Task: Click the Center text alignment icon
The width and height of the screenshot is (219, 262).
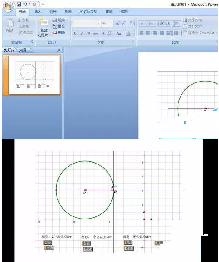Action: point(148,33)
